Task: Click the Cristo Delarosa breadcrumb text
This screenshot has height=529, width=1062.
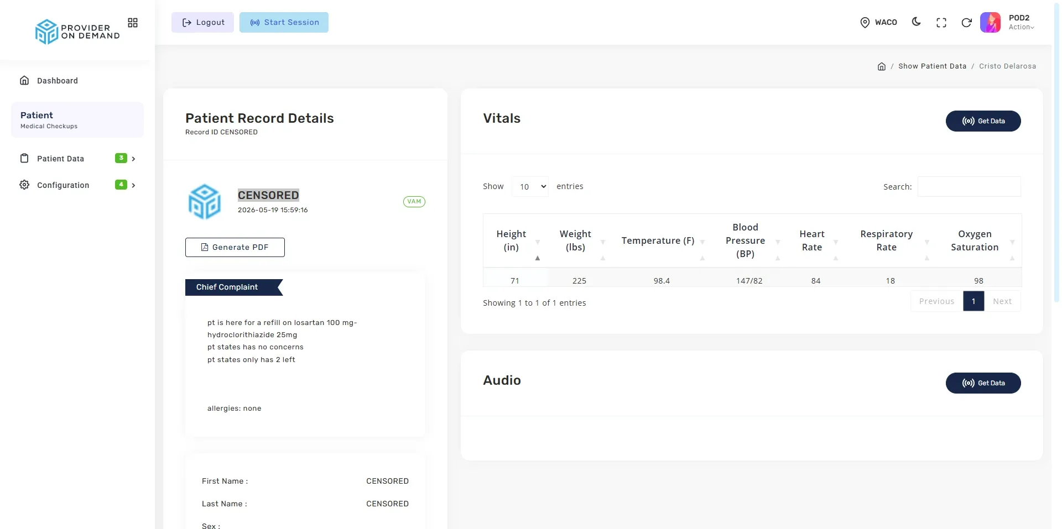Action: coord(1007,66)
